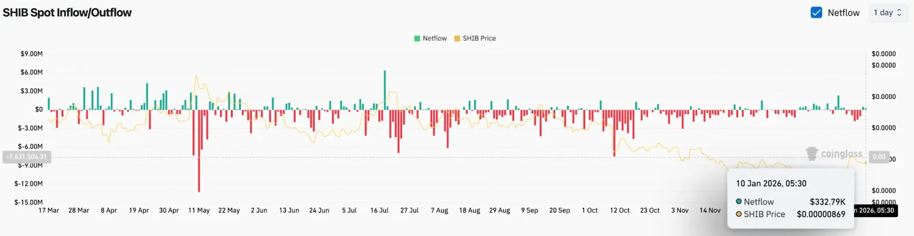Click the SHIB Price legend label

click(x=479, y=38)
